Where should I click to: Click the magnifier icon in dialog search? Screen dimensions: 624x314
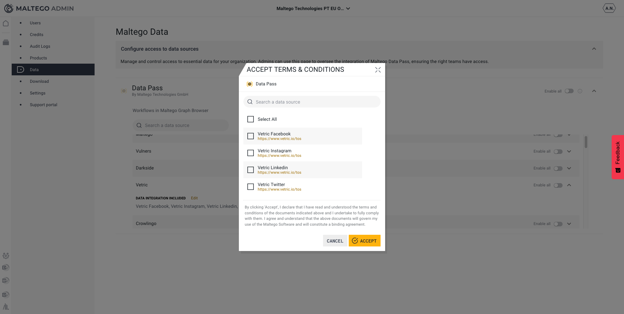[x=250, y=102]
